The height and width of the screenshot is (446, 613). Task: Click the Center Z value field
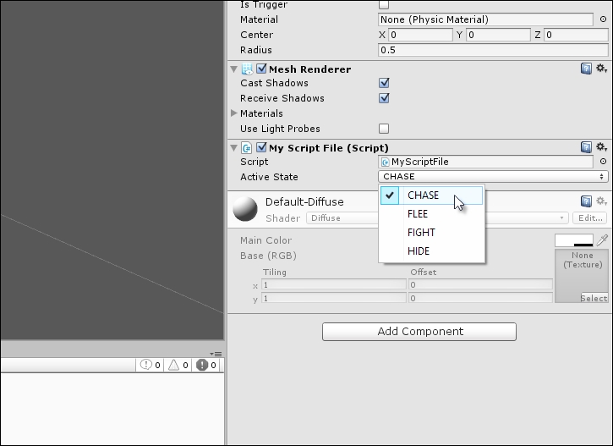[576, 35]
